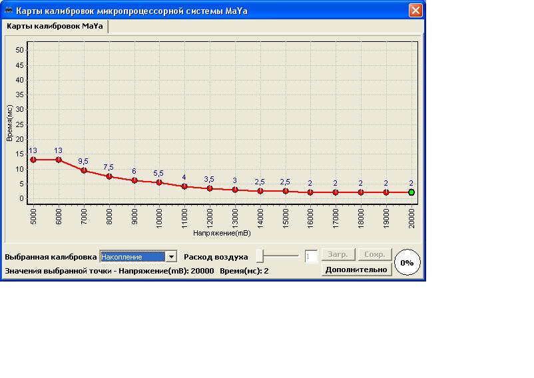This screenshot has width=534, height=378.
Task: Open Дополнительно settings
Action: coord(356,270)
